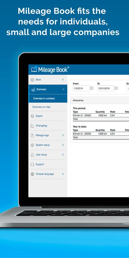Click rate 3.54 in Year to date table
This screenshot has width=129, height=258.
coord(112,134)
